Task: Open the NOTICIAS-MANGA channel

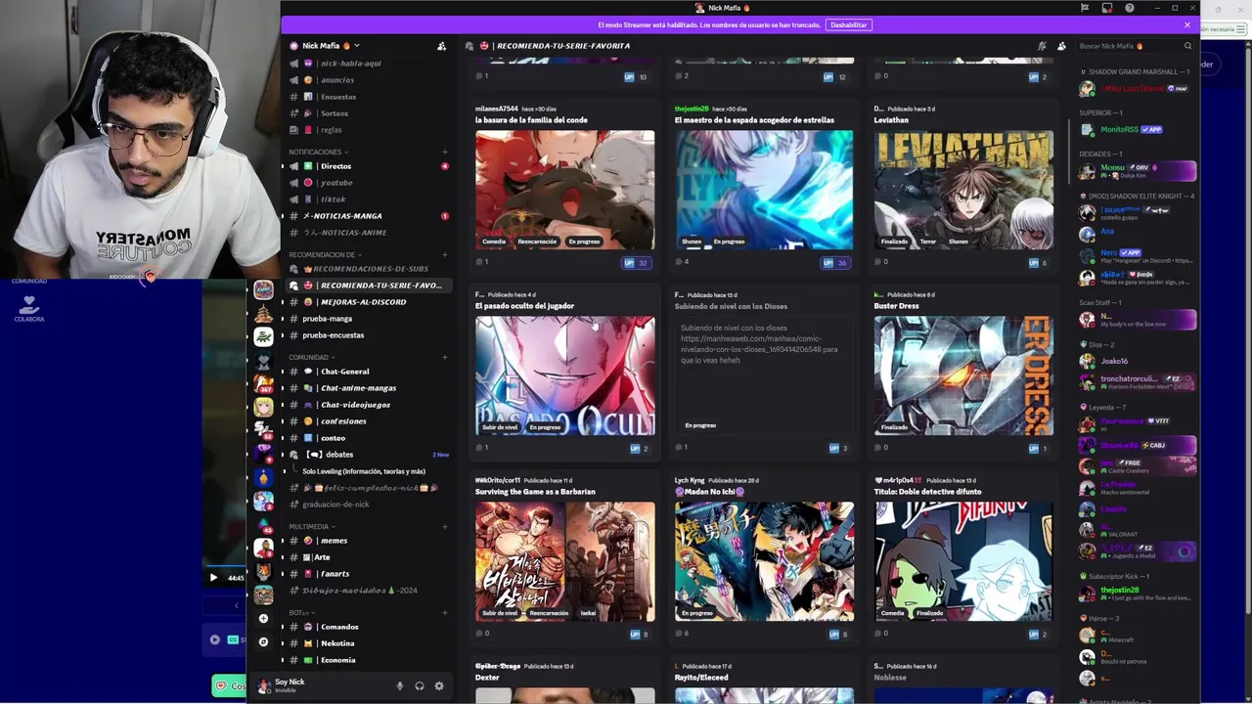Action: pyautogui.click(x=367, y=216)
